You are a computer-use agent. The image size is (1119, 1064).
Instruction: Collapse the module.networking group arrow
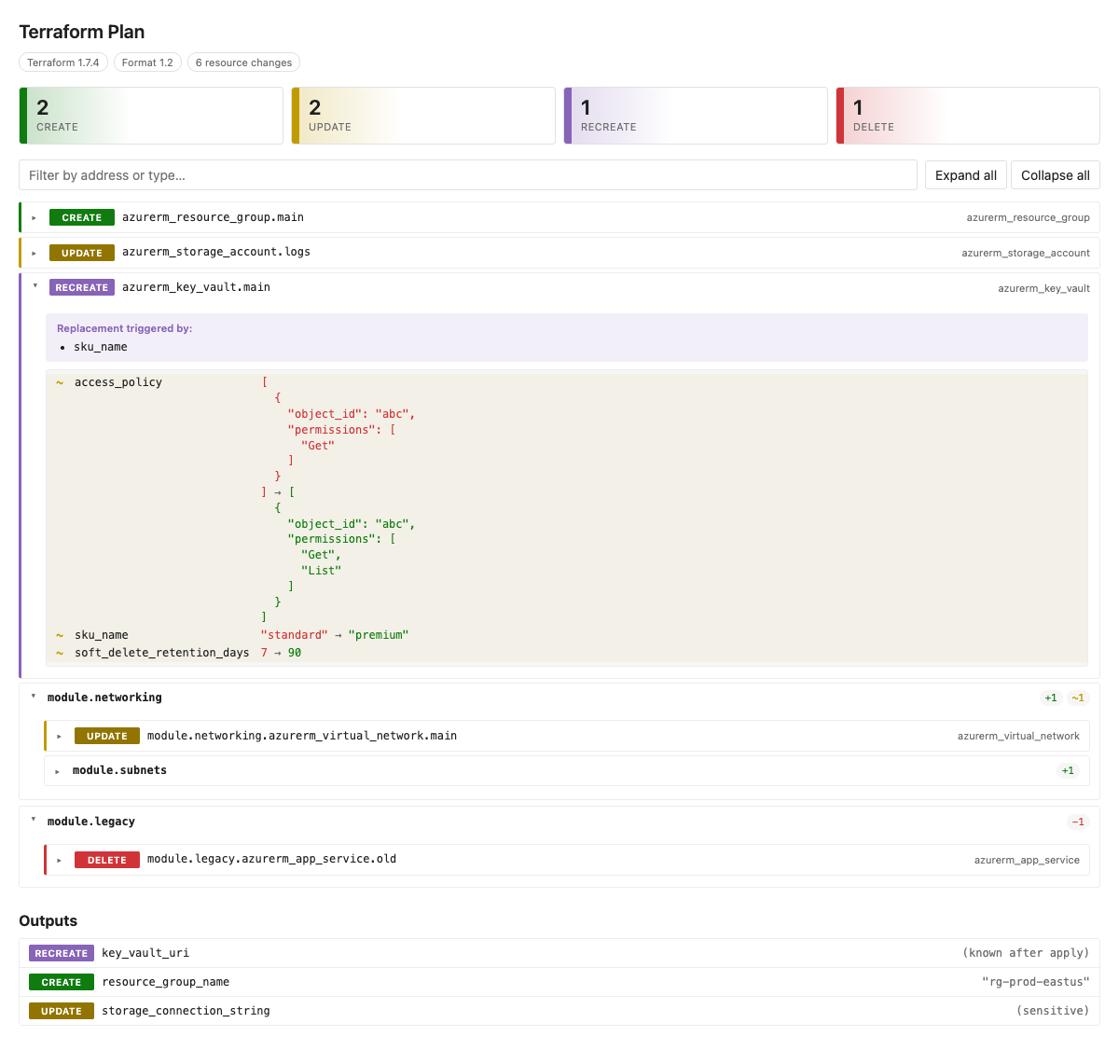click(34, 697)
